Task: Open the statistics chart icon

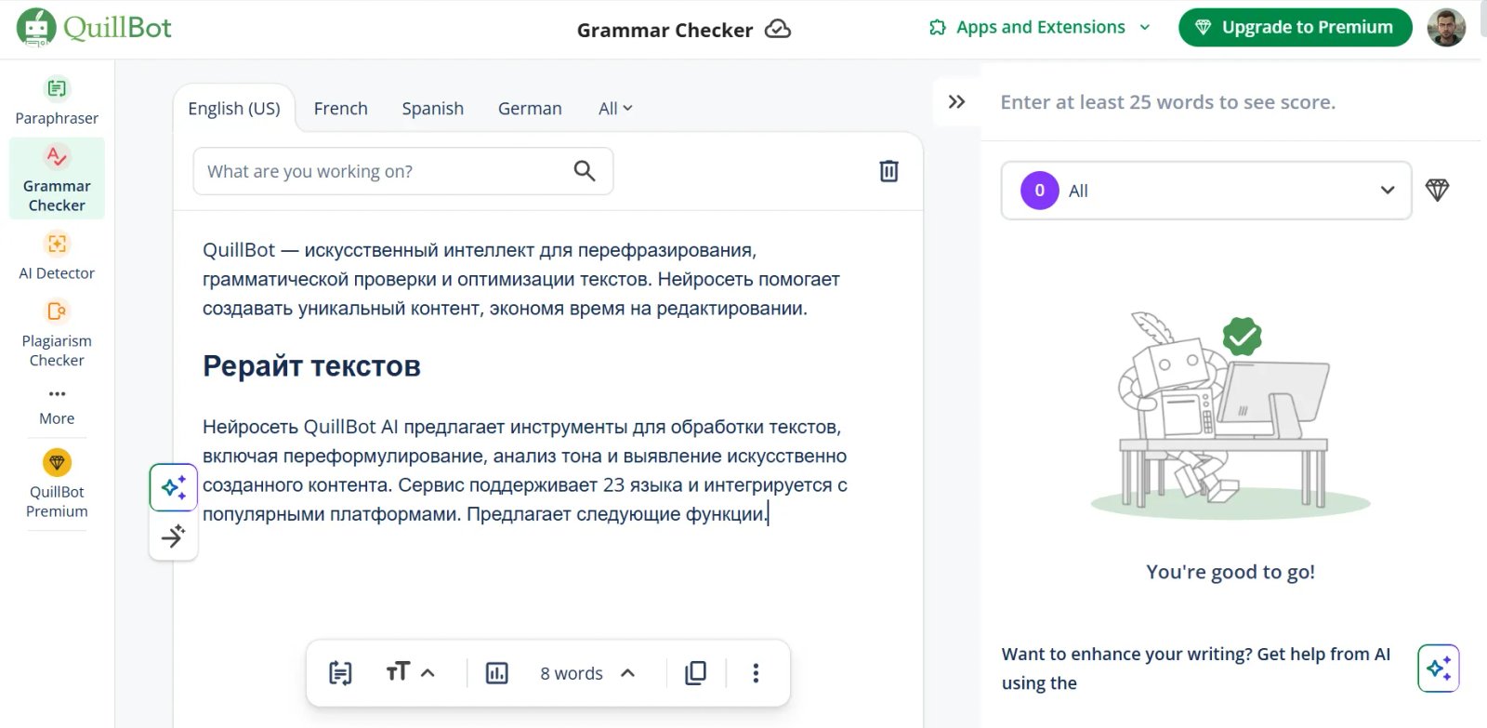Action: [497, 673]
